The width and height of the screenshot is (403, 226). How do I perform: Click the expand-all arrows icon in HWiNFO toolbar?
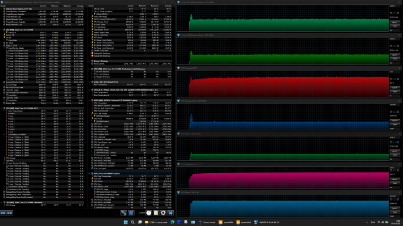pyautogui.click(x=3, y=213)
